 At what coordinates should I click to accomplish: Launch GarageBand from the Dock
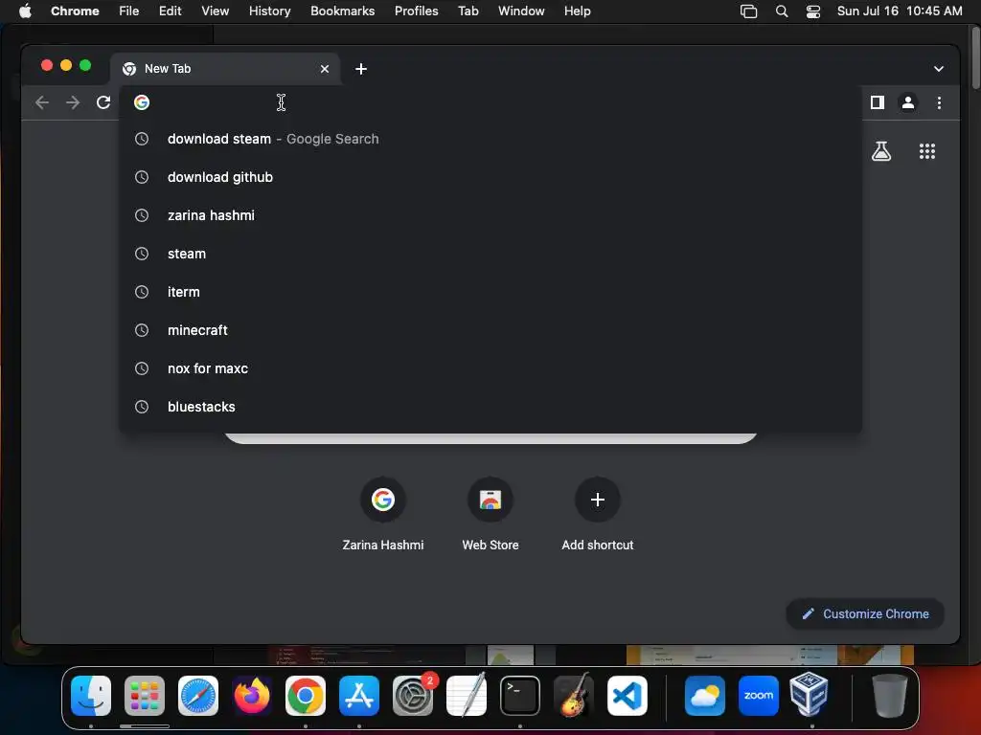click(x=574, y=696)
